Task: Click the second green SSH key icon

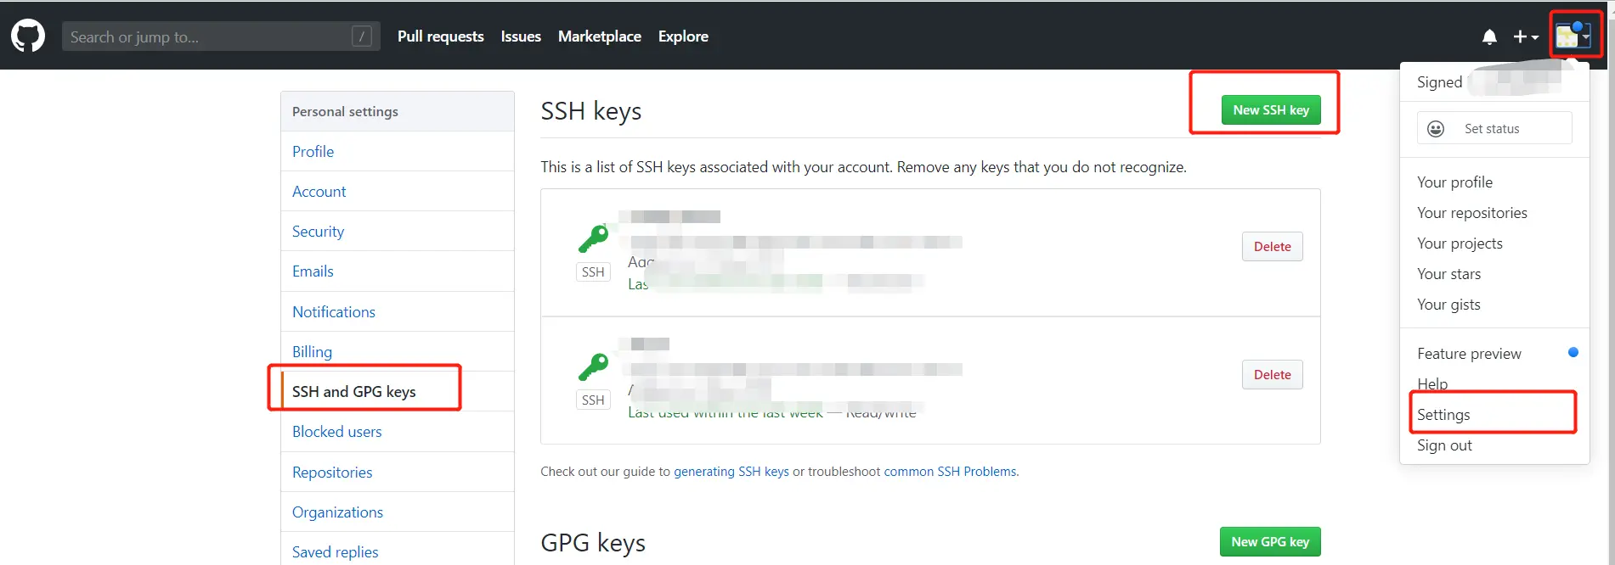Action: [x=593, y=366]
